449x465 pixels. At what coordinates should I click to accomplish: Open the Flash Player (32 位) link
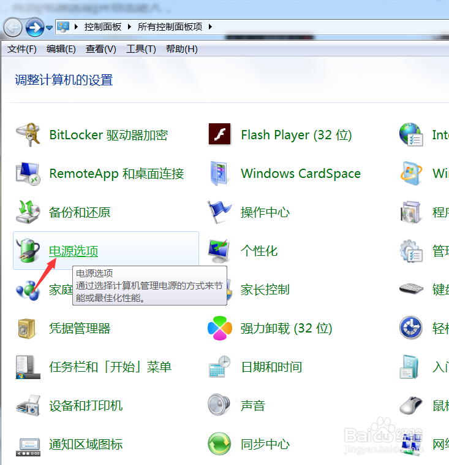click(x=296, y=135)
